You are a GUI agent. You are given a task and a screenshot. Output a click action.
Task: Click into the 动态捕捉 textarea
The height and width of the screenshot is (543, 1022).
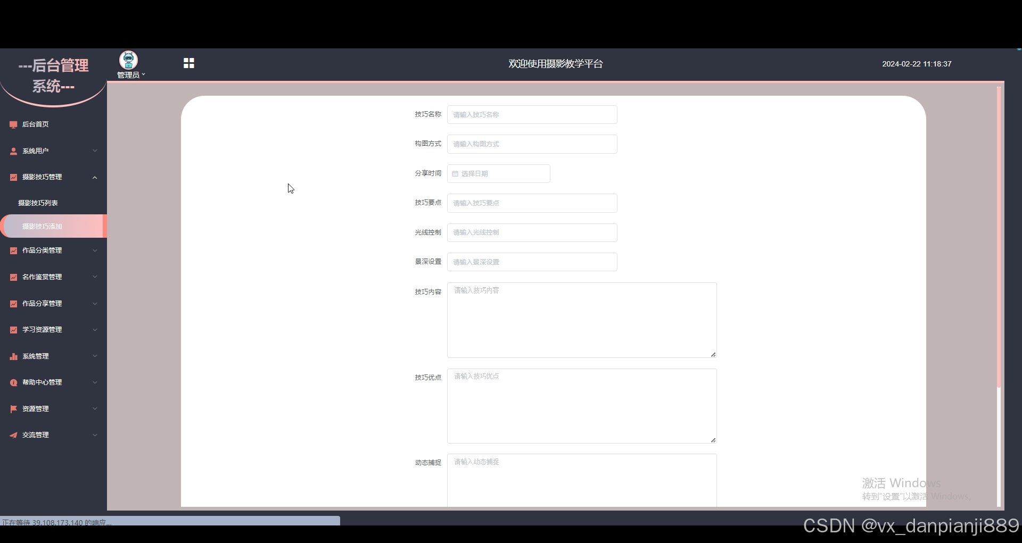(x=582, y=480)
